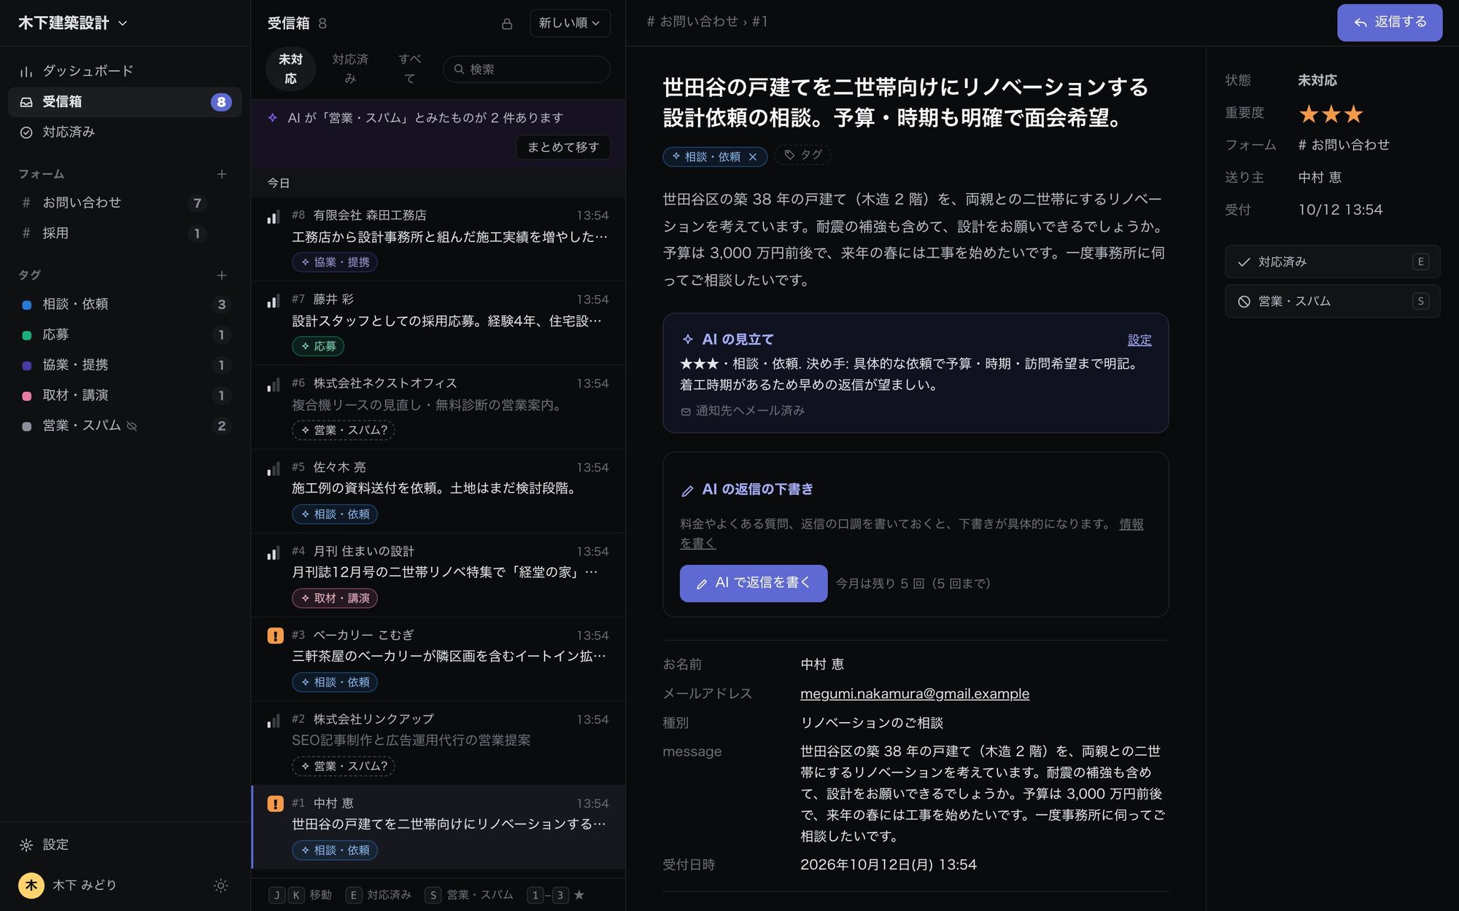Open the 新しい順 sort dropdown

[x=570, y=23]
